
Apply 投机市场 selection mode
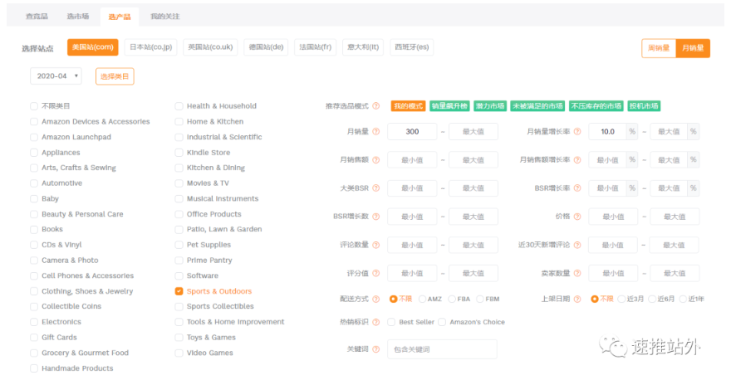pos(644,106)
